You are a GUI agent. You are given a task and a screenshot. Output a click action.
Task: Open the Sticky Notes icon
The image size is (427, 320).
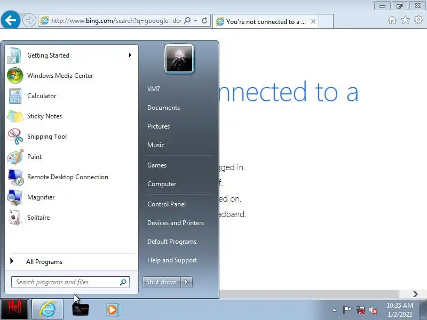tap(15, 116)
